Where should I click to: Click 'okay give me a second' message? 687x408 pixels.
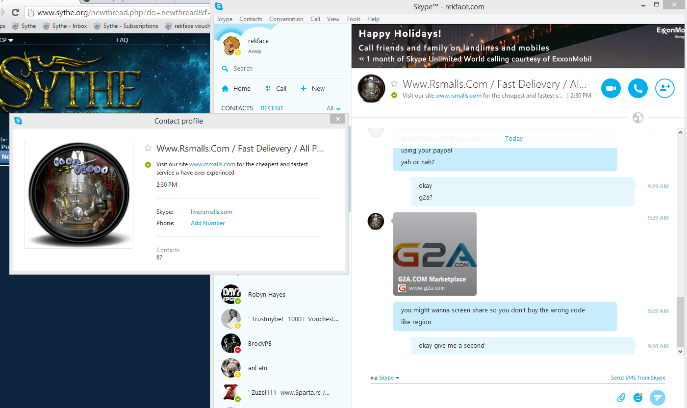click(523, 346)
